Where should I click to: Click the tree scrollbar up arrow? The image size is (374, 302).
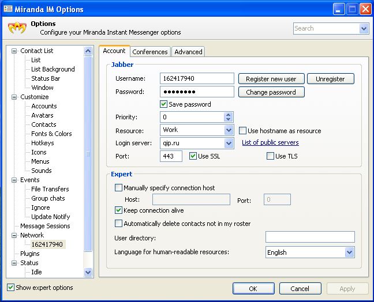(88, 51)
